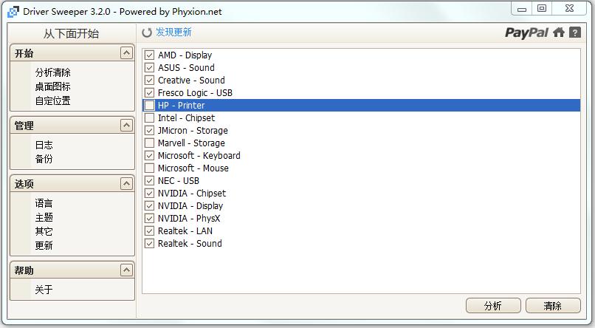Viewport: 595px width, 328px height.
Task: Click the refresh icon beside 发现更新
Action: coord(148,33)
